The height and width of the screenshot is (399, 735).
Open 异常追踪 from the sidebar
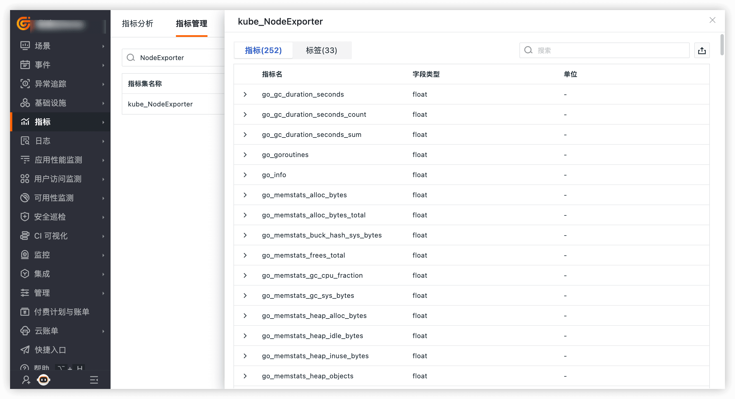coord(51,84)
